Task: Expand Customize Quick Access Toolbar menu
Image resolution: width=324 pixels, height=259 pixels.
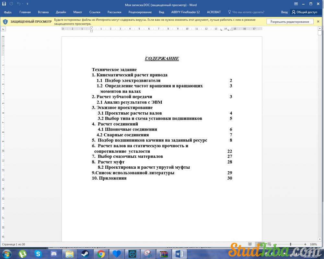Action: pos(28,4)
